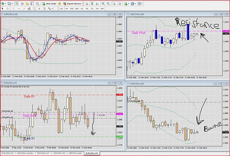The width and height of the screenshot is (230, 156).
Task: Toggle the M30 timeframe button
Action: (x=77, y=9)
